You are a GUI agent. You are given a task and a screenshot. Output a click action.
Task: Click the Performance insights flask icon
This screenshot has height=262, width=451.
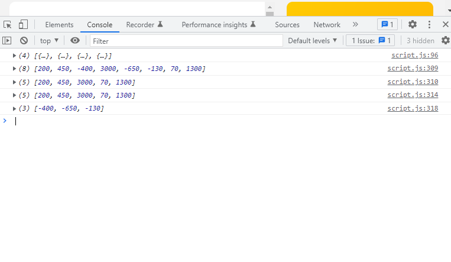tap(253, 24)
